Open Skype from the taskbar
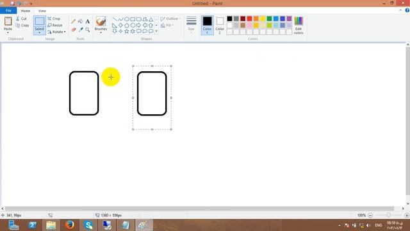 [88, 225]
